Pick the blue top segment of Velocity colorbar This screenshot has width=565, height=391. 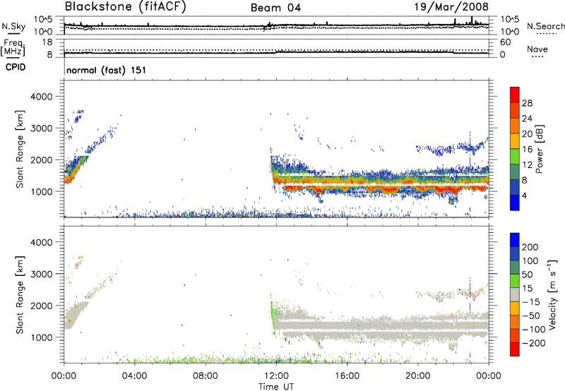pyautogui.click(x=515, y=240)
